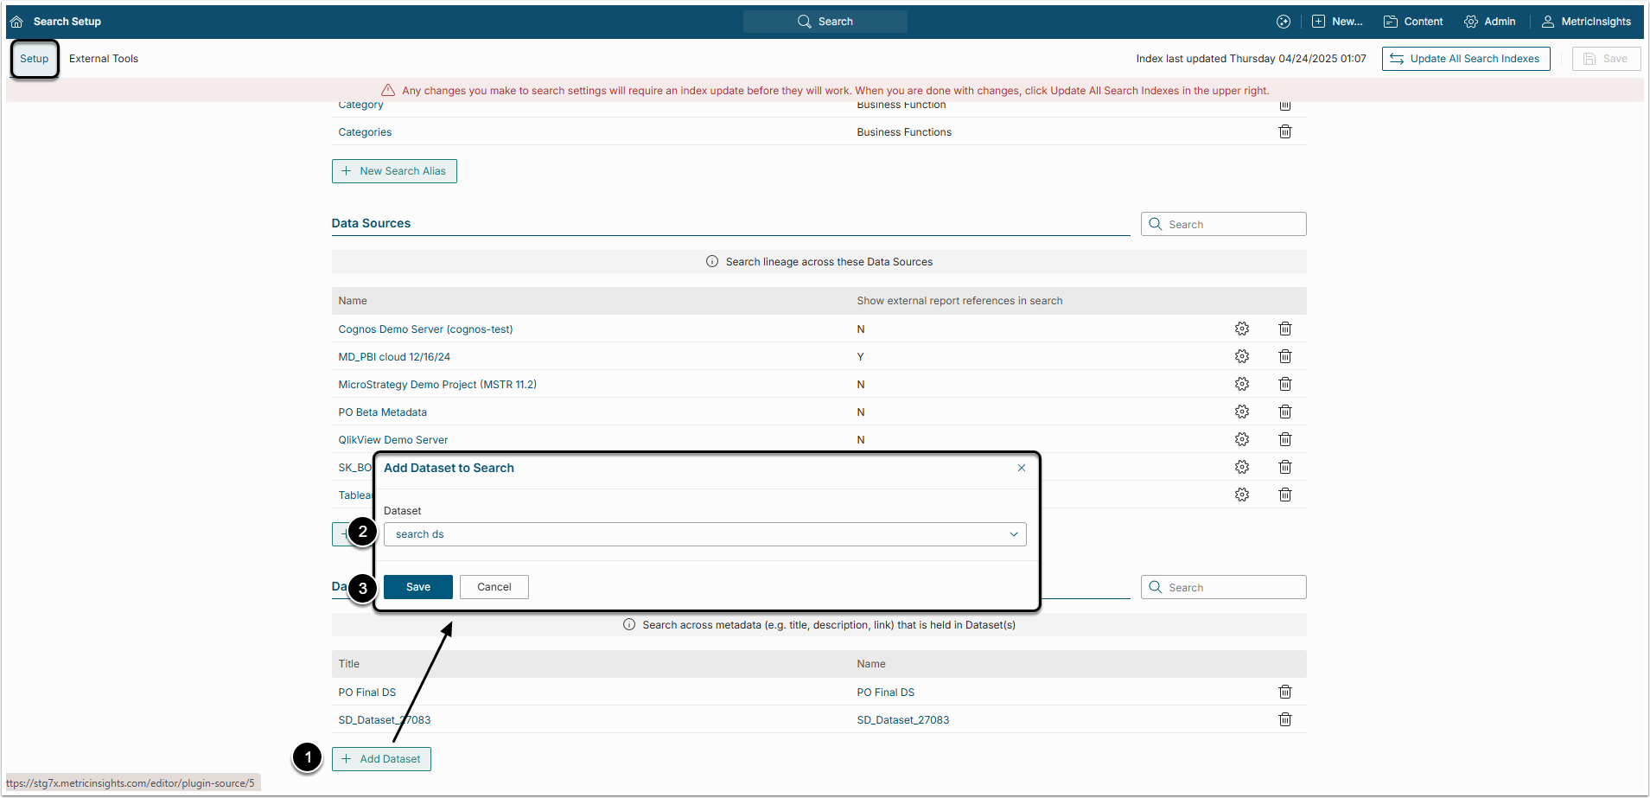Open settings gear for MicroStrategy Demo Project
Image resolution: width=1650 pixels, height=798 pixels.
[1241, 384]
